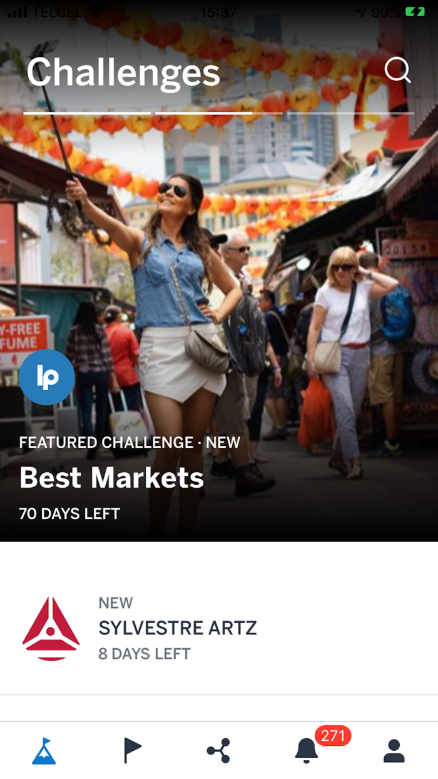This screenshot has width=438, height=779.
Task: Go to the profile person icon
Action: [x=394, y=750]
